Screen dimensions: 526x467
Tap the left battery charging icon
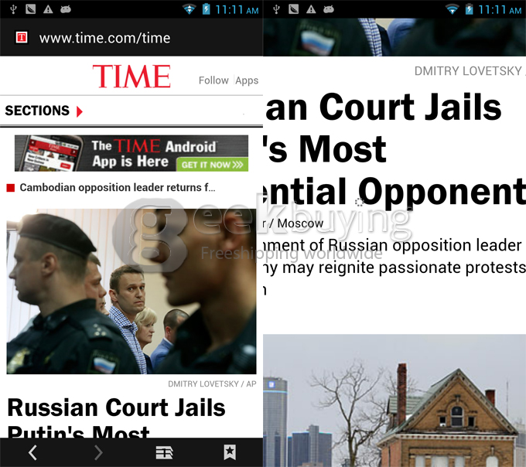[206, 9]
